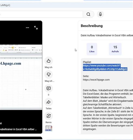
Task: Dislike the video with thumbs down
Action: (x=48, y=75)
